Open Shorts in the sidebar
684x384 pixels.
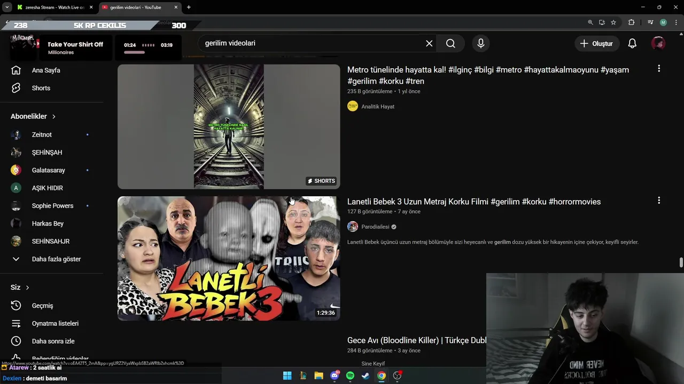coord(41,88)
